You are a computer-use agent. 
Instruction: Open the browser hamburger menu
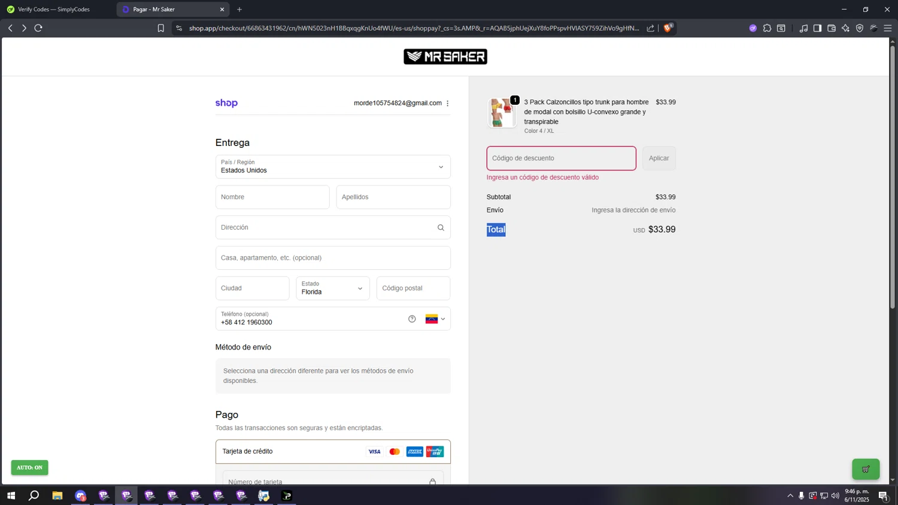(x=888, y=28)
